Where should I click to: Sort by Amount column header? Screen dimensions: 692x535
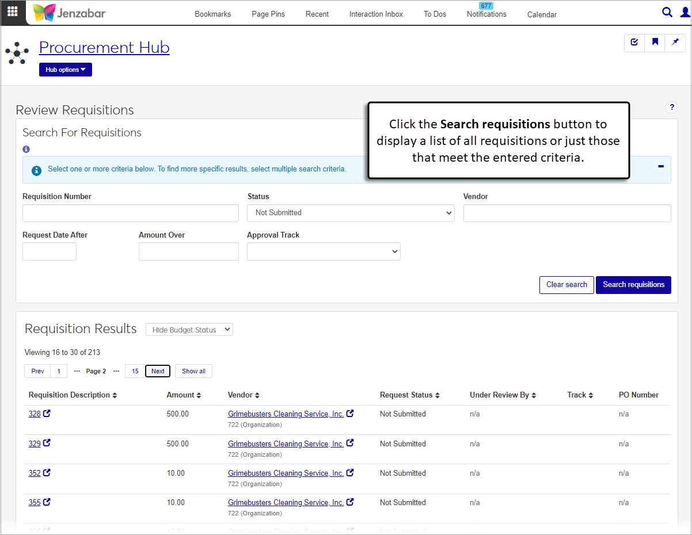click(184, 395)
